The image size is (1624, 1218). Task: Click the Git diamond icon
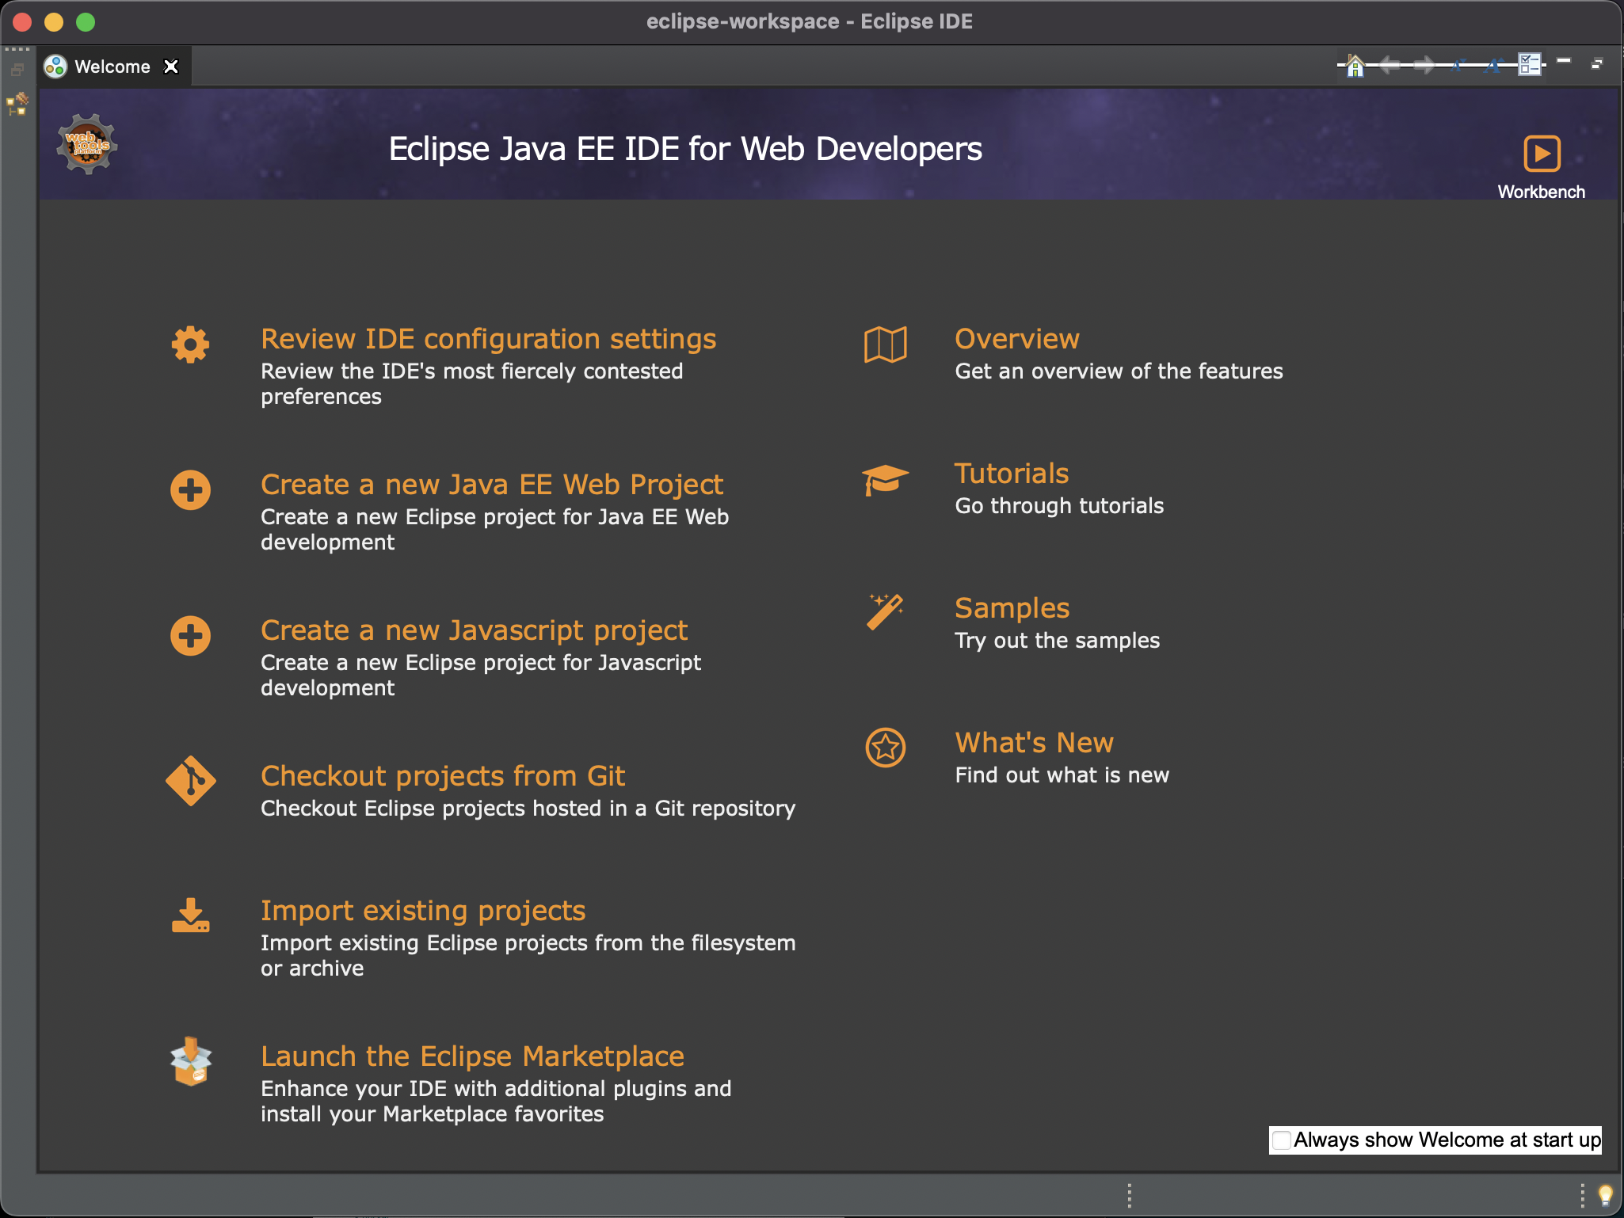coord(190,781)
